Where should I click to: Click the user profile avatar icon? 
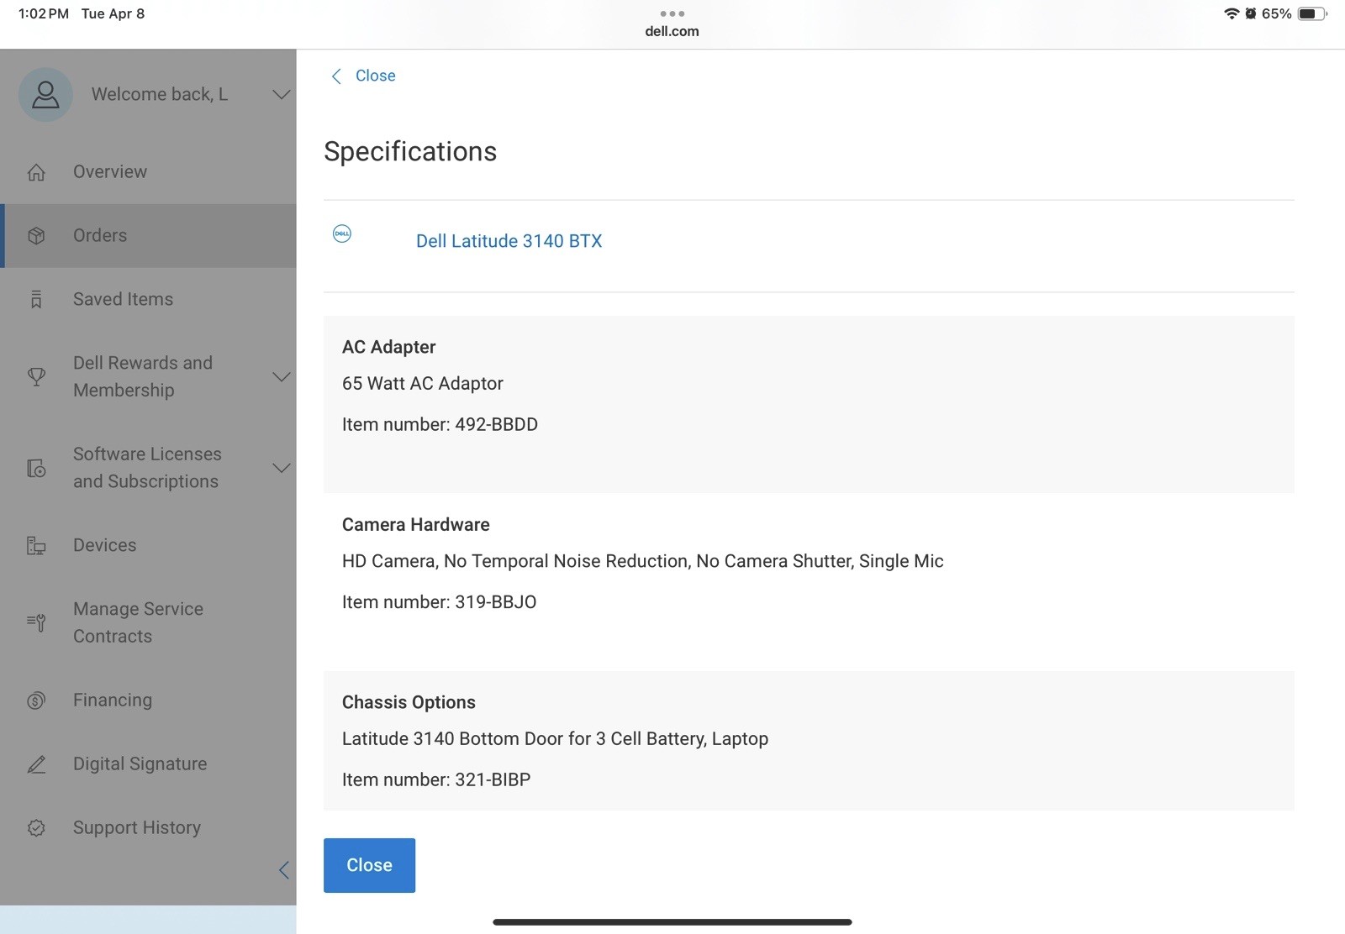point(45,94)
